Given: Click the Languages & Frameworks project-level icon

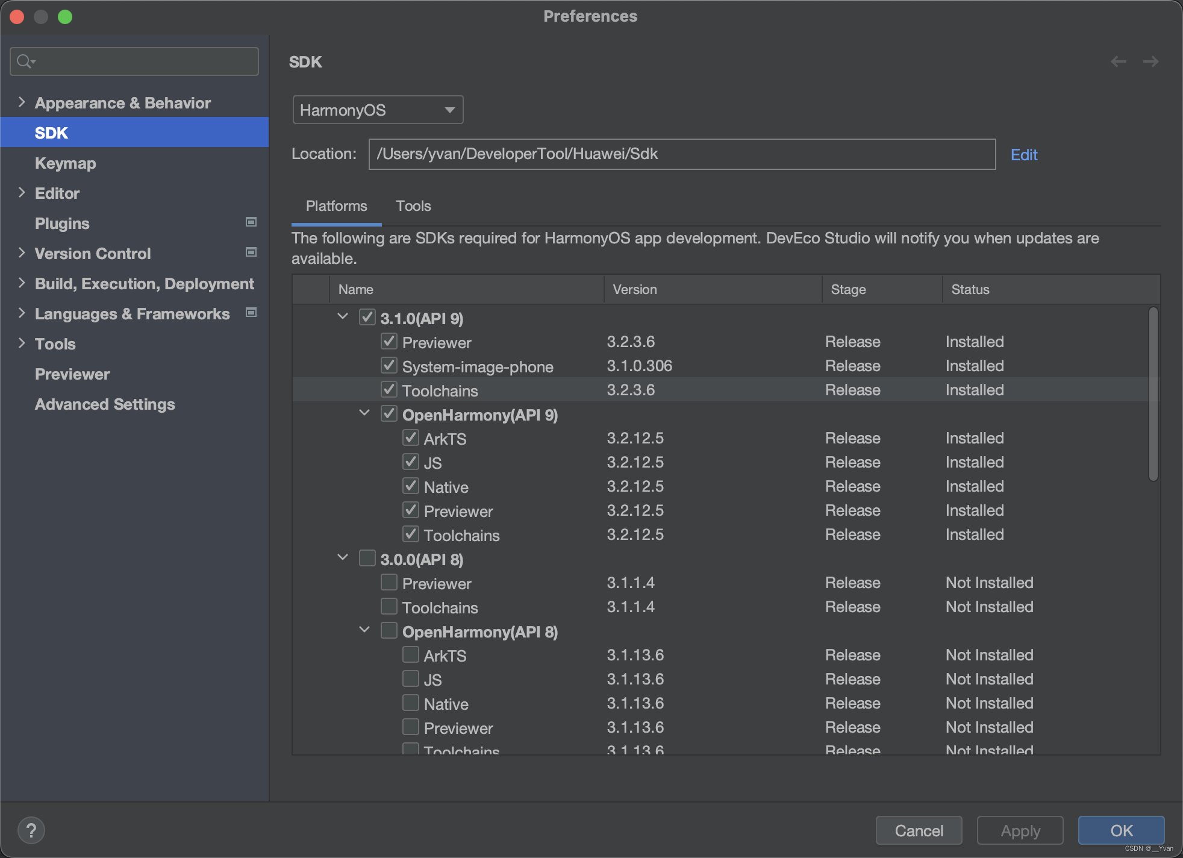Looking at the screenshot, I should coord(251,313).
